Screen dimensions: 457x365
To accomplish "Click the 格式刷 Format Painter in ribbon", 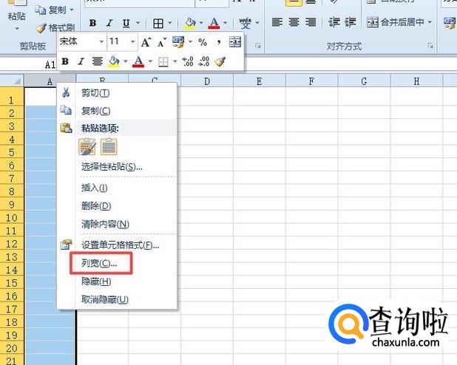I will tap(55, 28).
